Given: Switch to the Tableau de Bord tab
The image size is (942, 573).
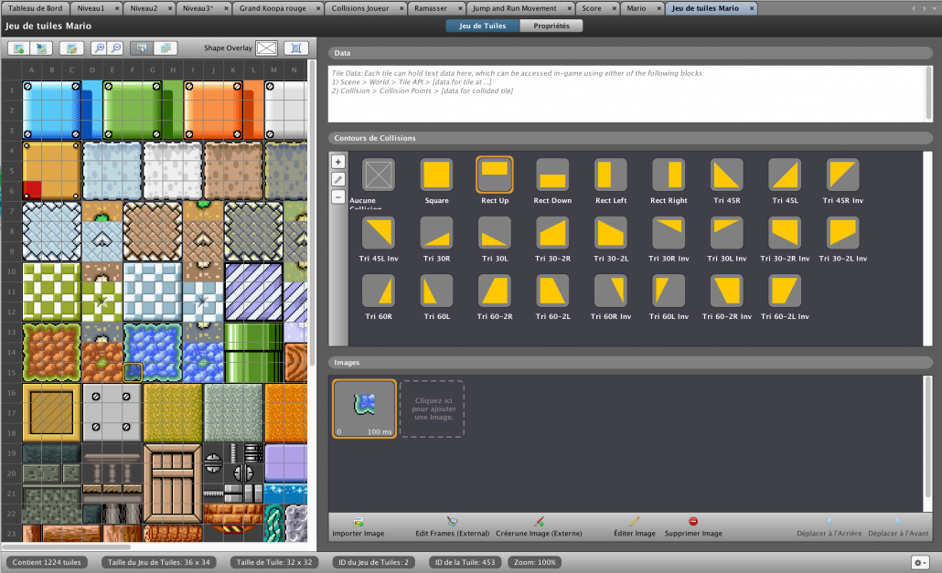Looking at the screenshot, I should pos(35,8).
